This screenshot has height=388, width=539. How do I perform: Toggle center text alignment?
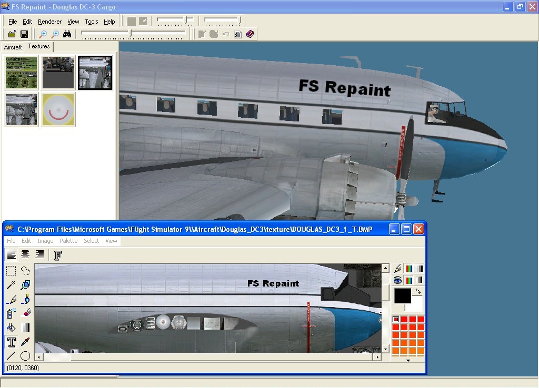click(25, 254)
